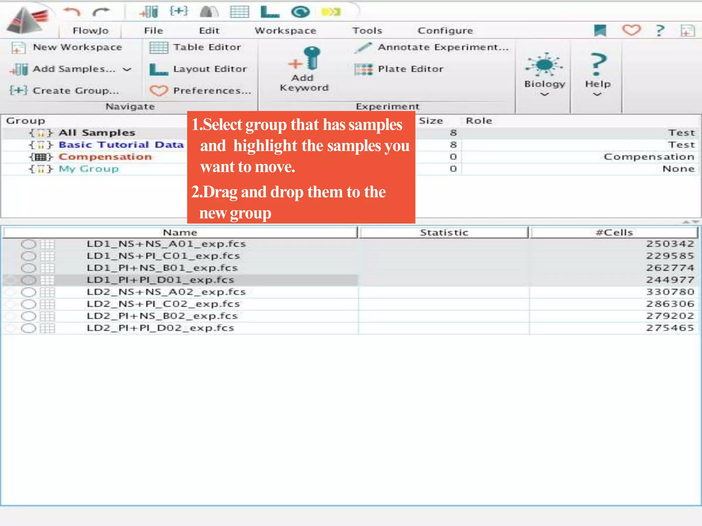The image size is (702, 526).
Task: Click circle beside LD2_NS+NS_A02_exp.fcs
Action: (28, 292)
